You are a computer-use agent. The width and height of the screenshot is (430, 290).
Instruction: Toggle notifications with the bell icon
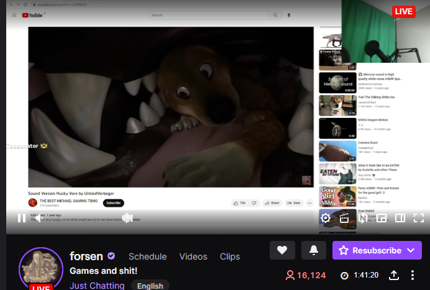pos(314,250)
